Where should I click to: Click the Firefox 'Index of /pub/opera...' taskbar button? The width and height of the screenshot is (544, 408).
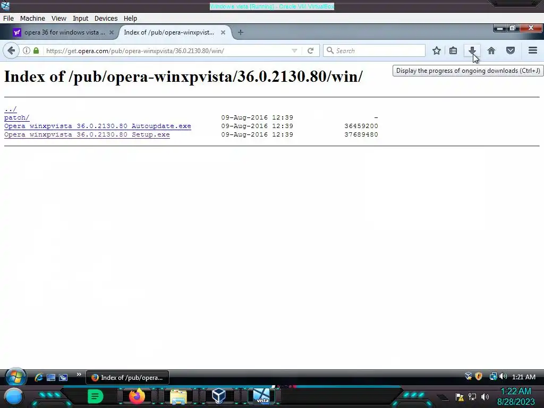pos(127,378)
